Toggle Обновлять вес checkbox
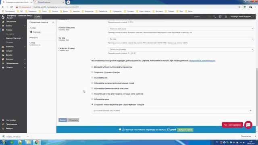Viewport: 258px width, 145px height. (92, 78)
